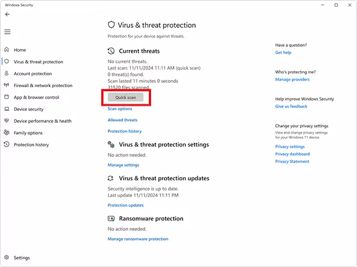Open Privacy dashboard link

point(293,154)
